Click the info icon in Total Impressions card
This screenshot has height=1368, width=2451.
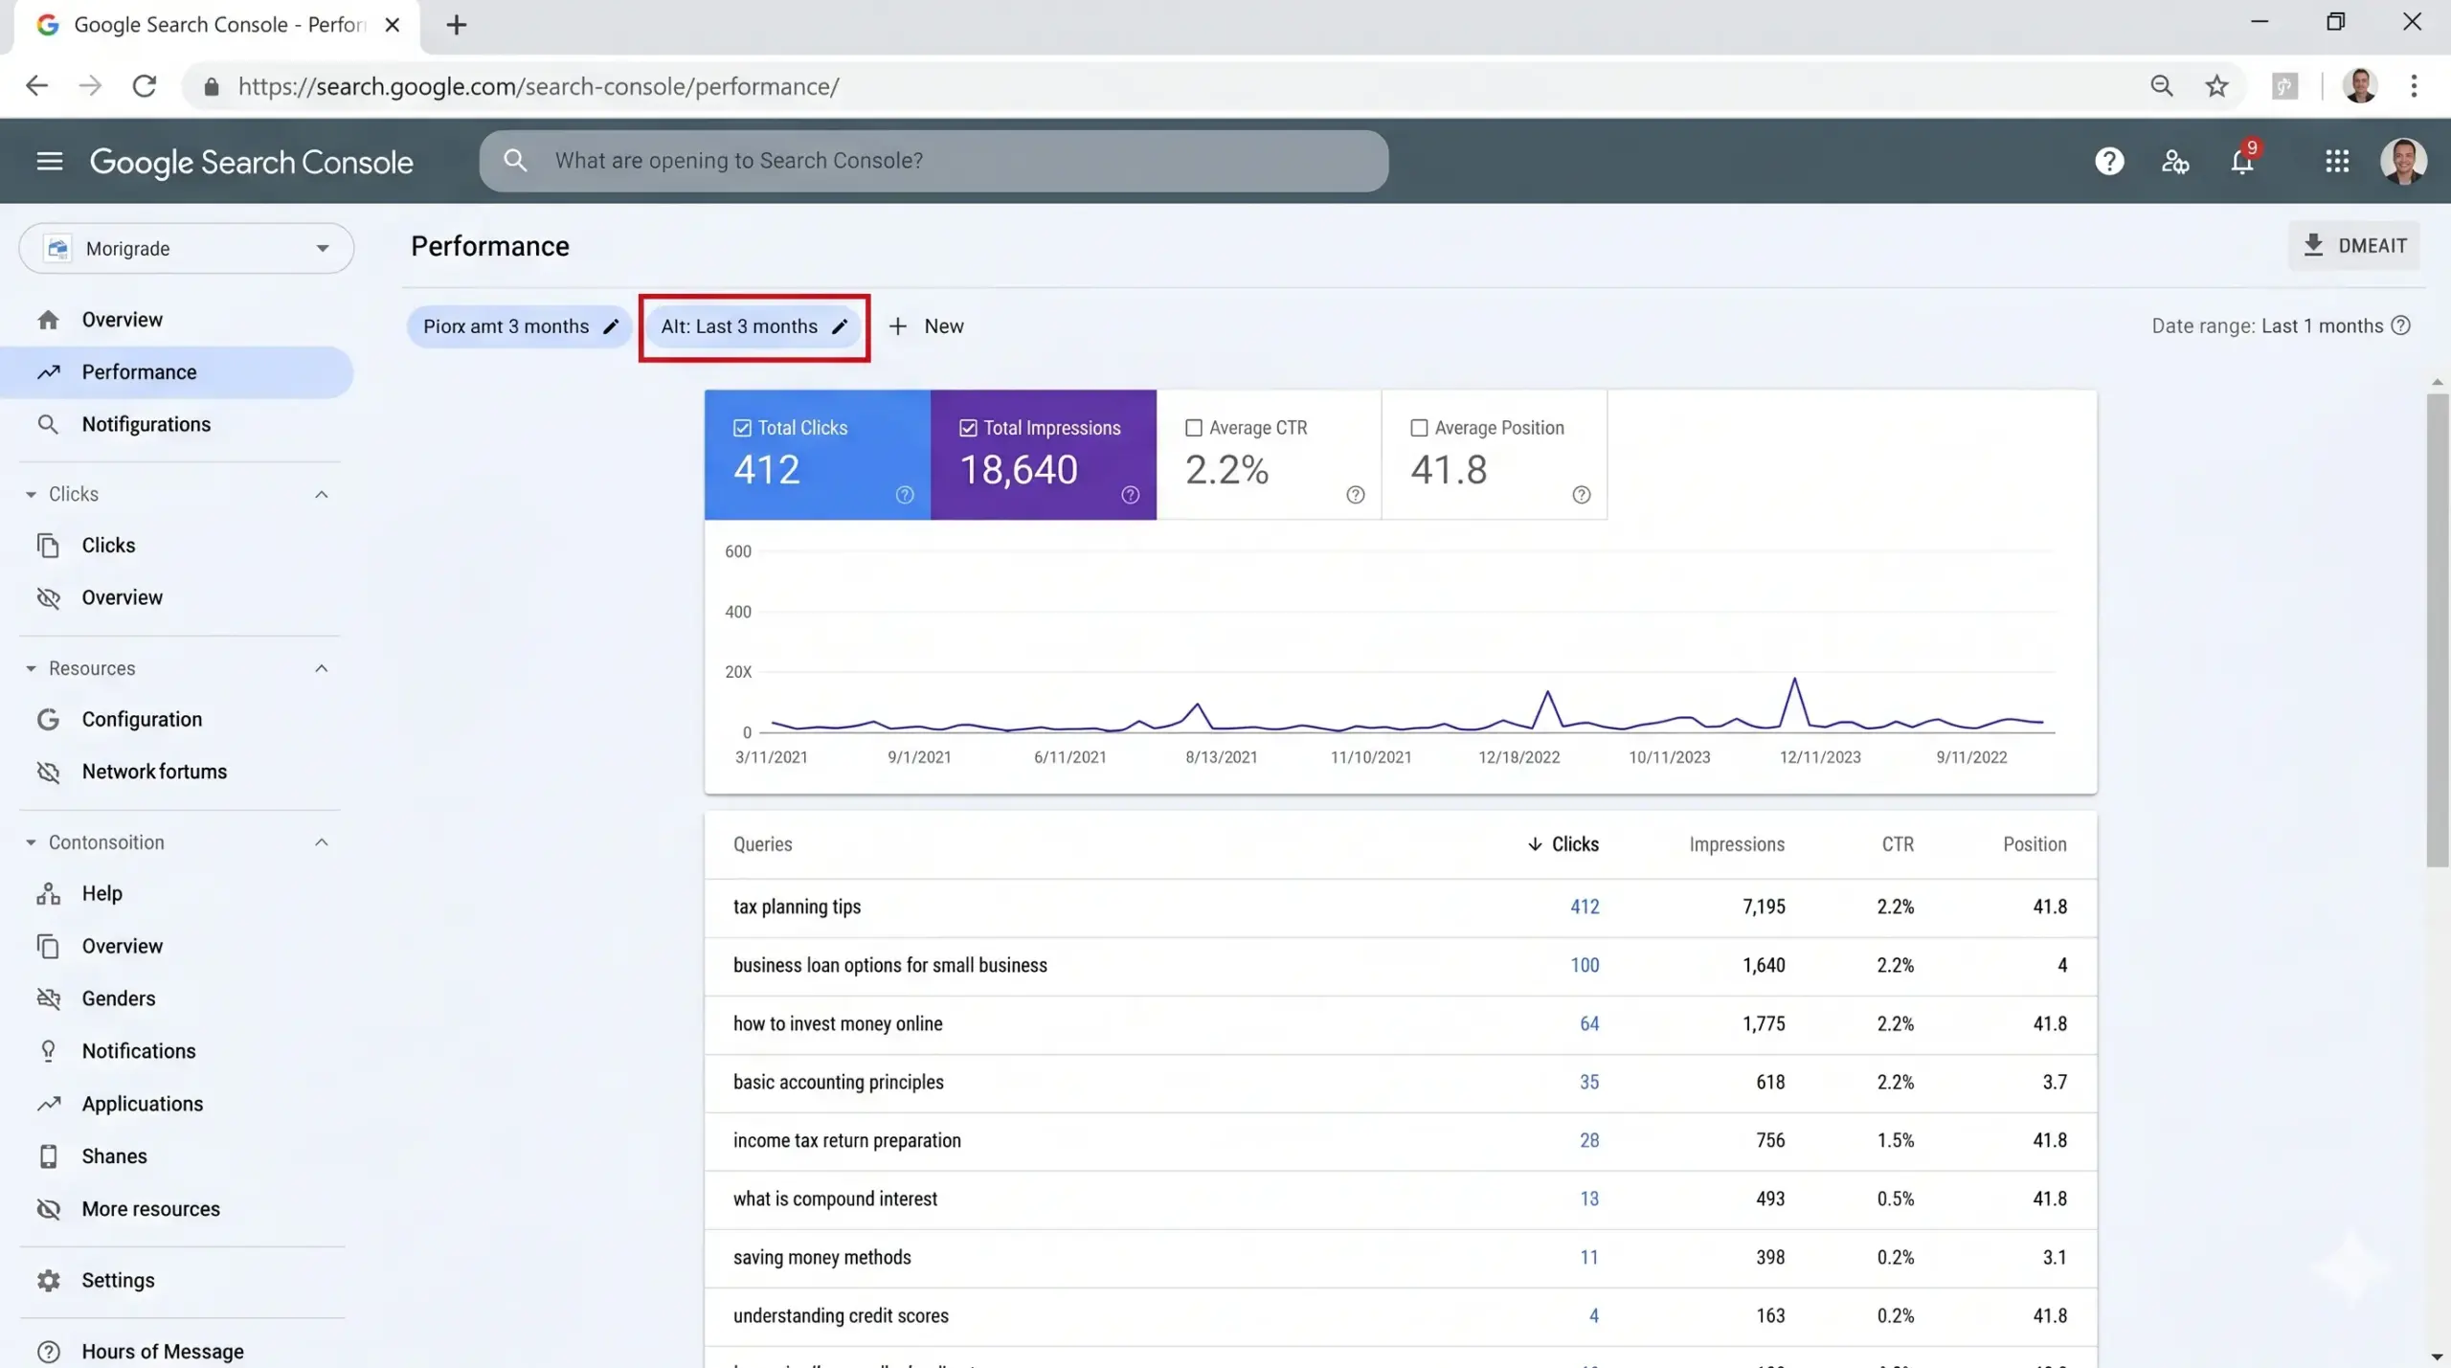1131,495
